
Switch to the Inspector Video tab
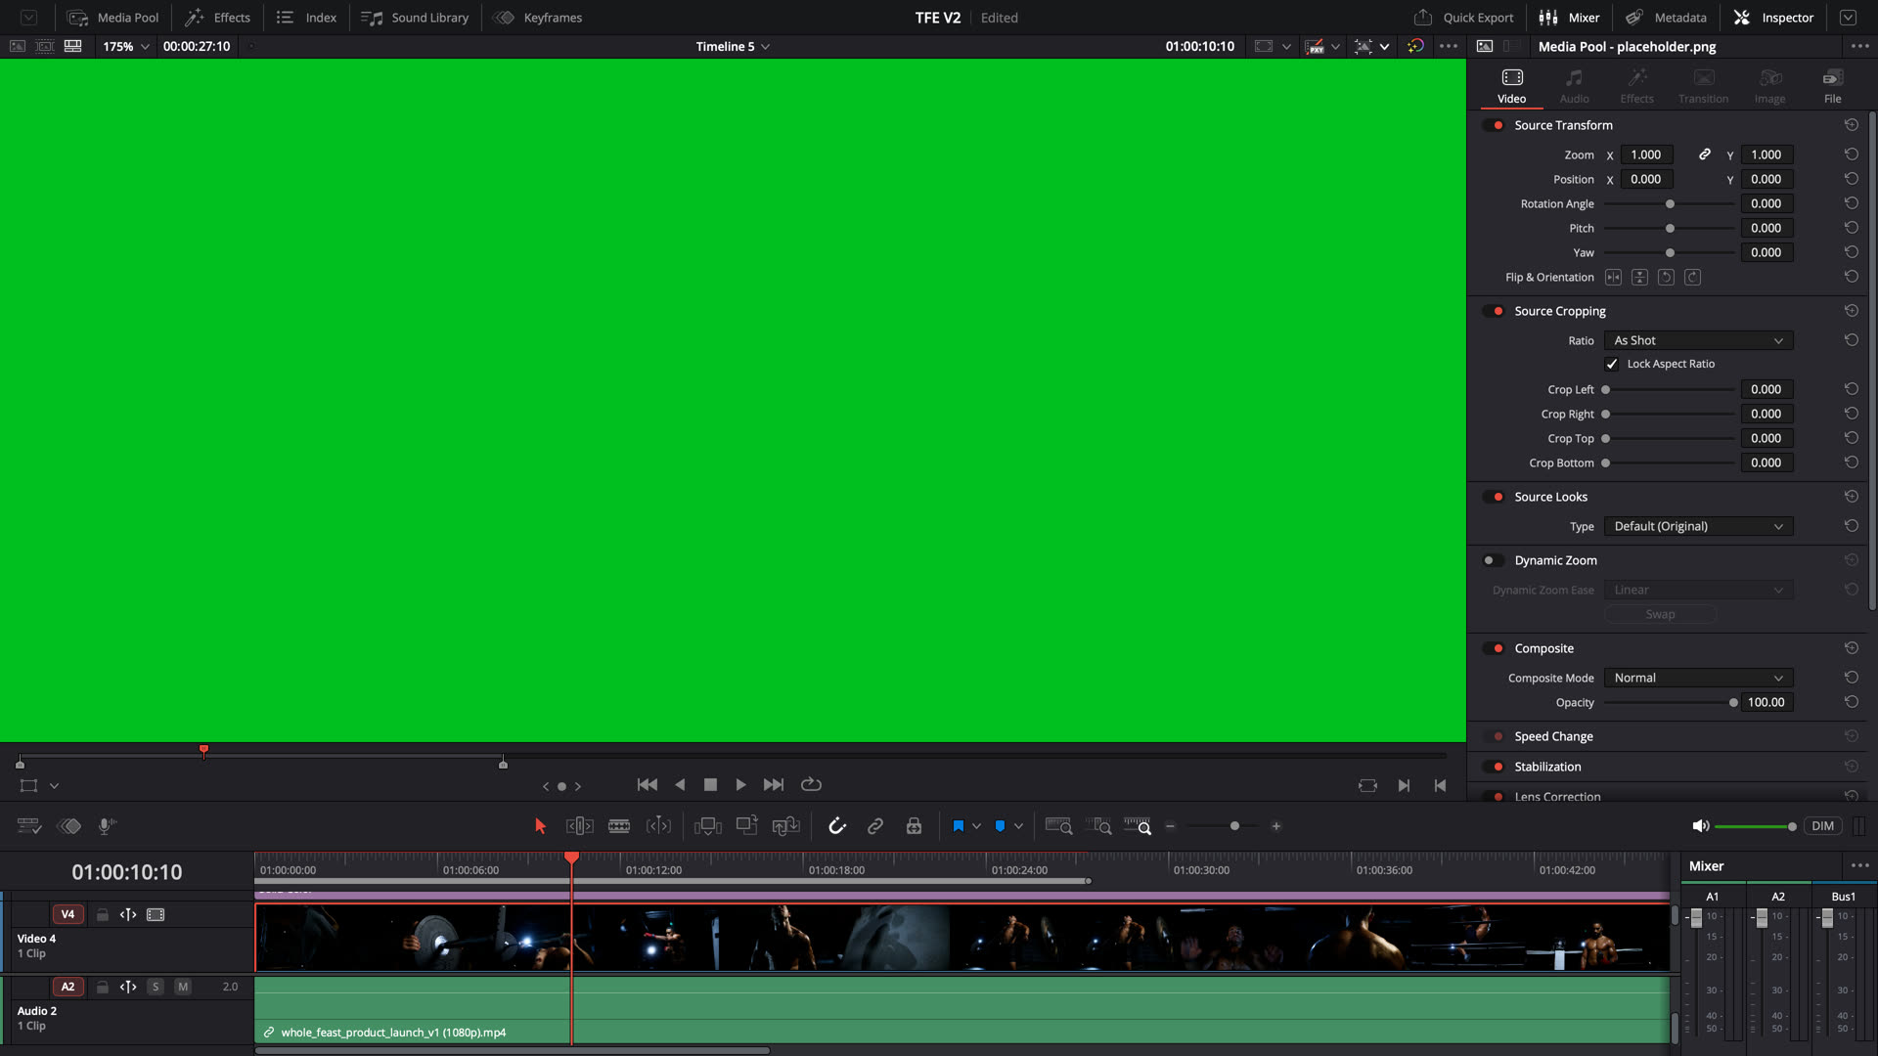click(1511, 85)
